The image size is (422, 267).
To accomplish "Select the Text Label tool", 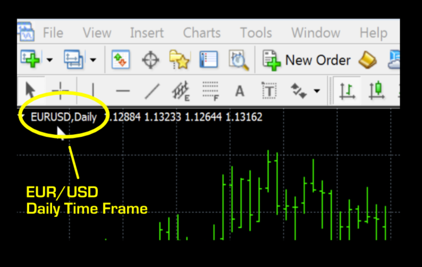I will pyautogui.click(x=269, y=90).
